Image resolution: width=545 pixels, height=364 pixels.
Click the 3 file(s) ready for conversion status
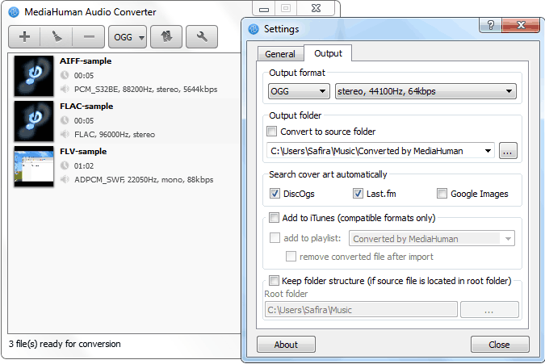pyautogui.click(x=65, y=344)
